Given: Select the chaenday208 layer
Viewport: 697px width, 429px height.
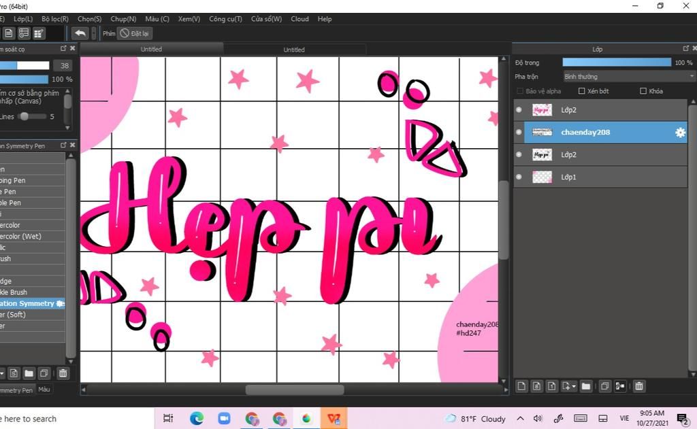Looking at the screenshot, I should [605, 133].
